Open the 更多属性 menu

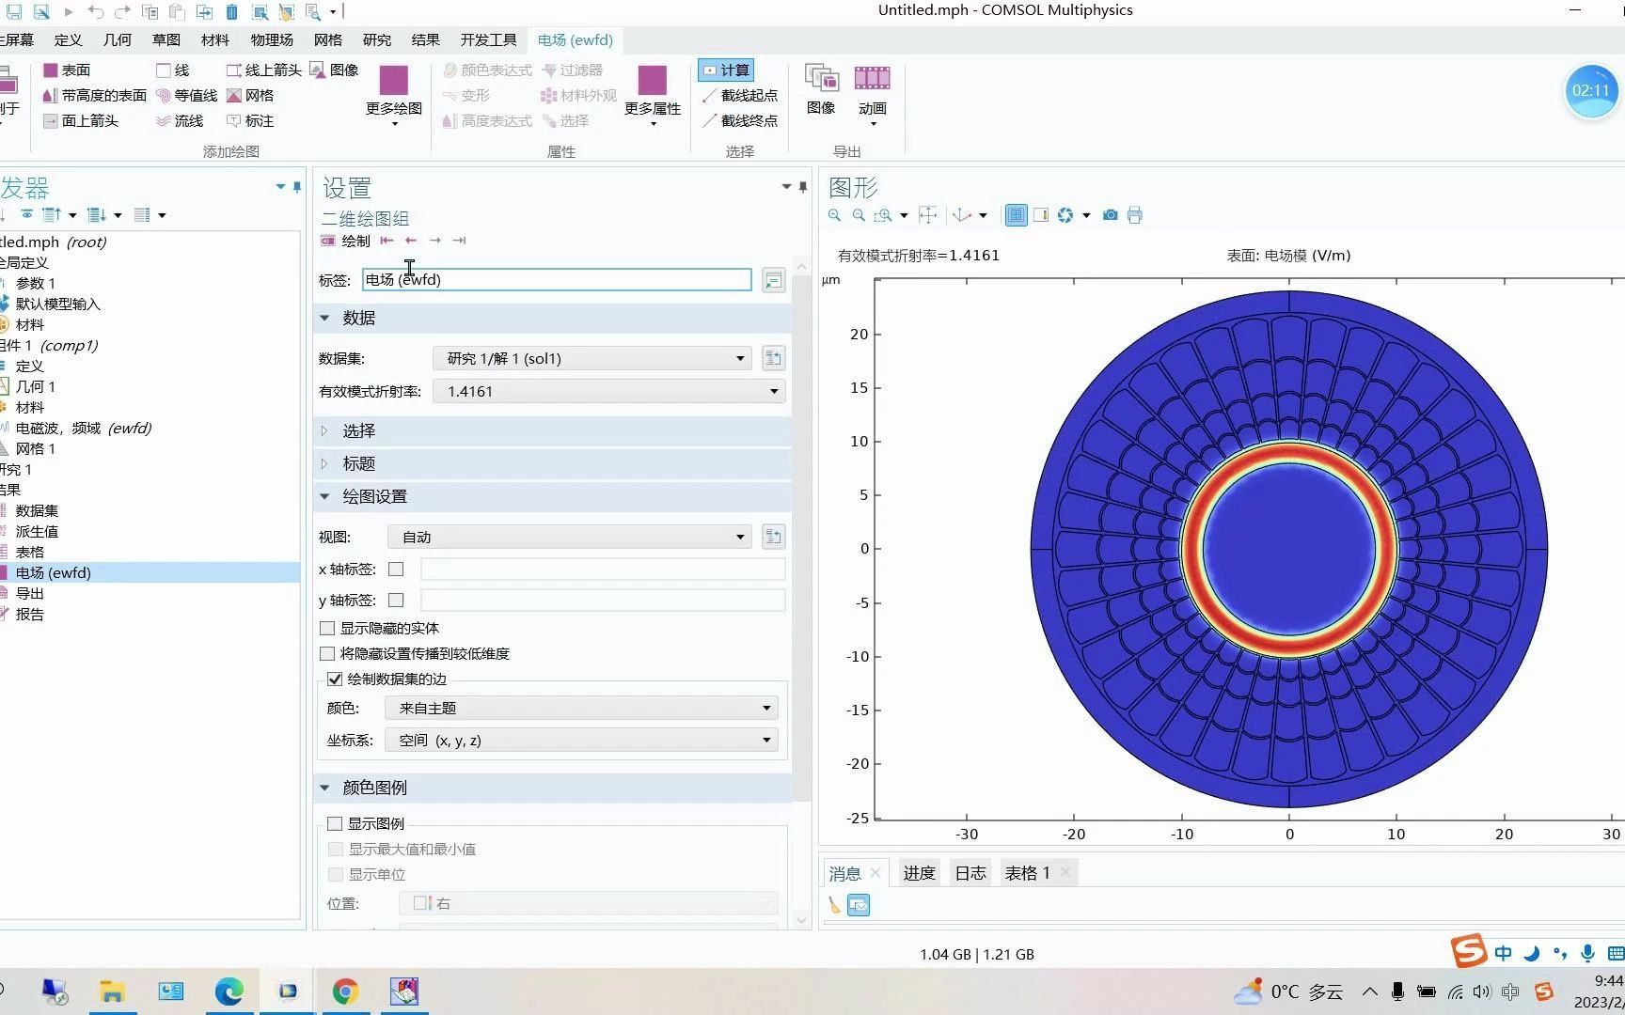(x=653, y=97)
